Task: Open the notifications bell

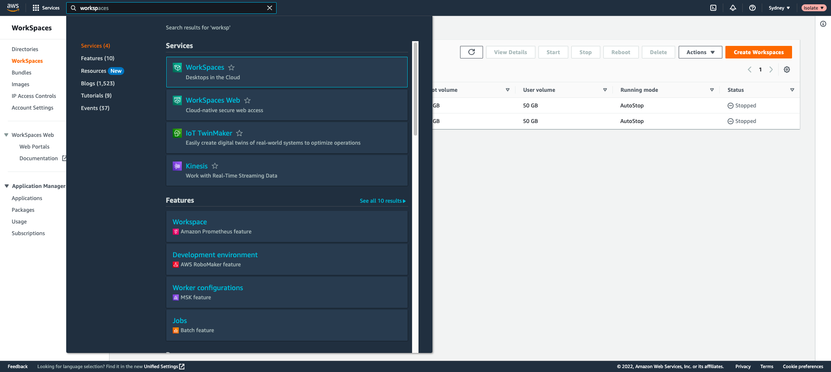Action: point(733,8)
